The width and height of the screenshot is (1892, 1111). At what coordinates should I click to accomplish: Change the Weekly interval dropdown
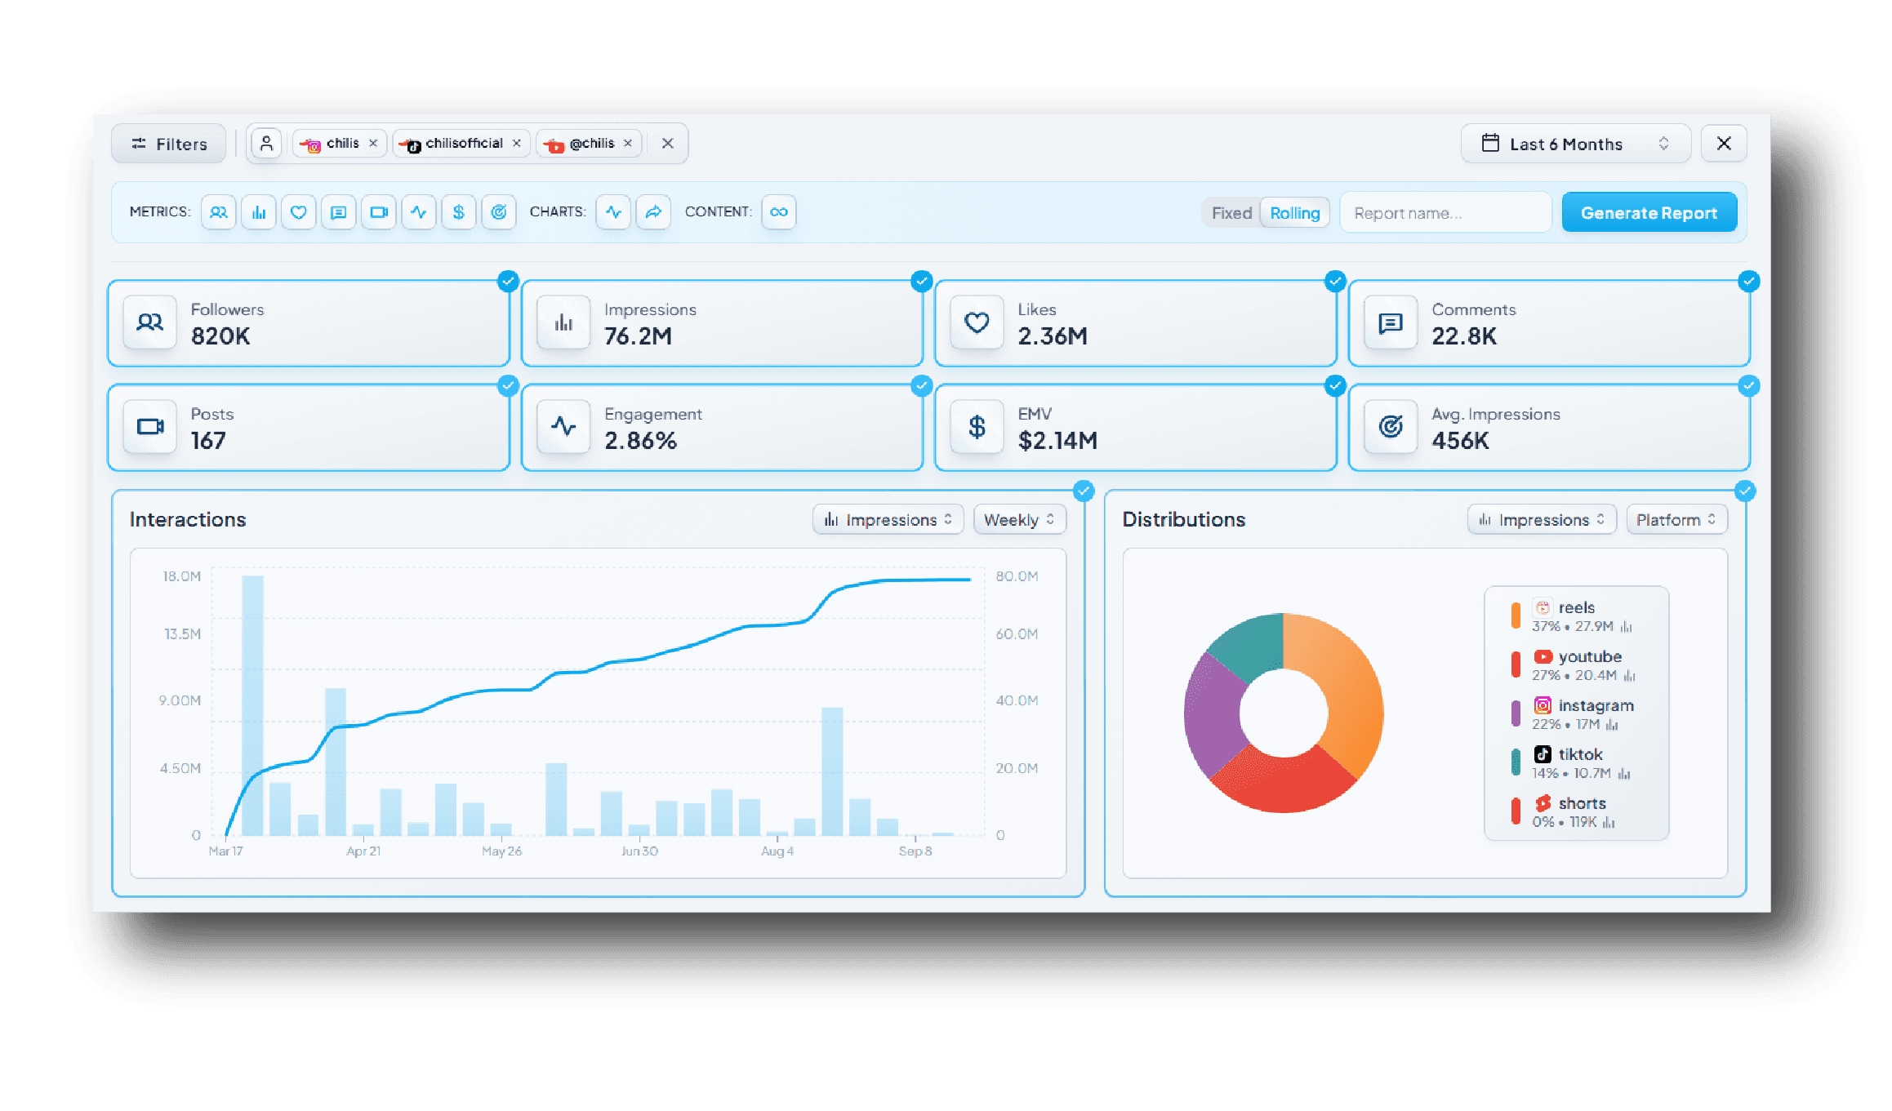click(1019, 519)
